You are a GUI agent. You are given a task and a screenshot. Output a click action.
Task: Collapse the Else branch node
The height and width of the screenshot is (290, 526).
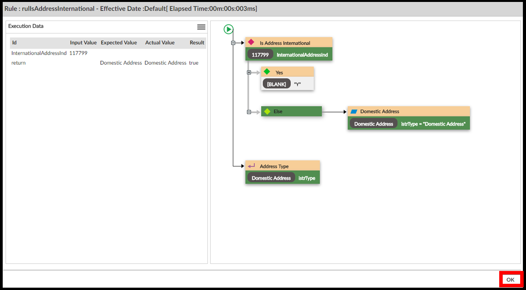(249, 112)
